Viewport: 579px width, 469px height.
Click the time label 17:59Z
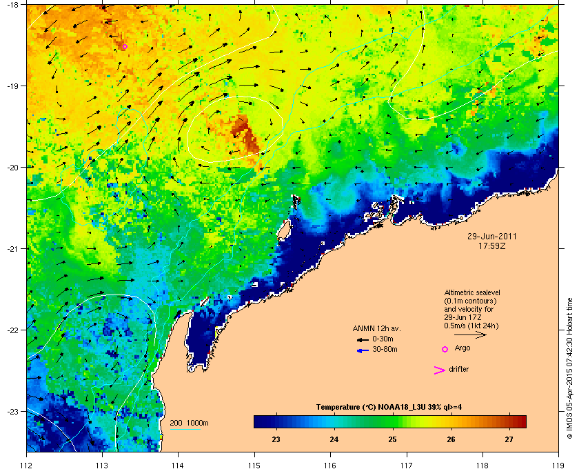(x=492, y=246)
